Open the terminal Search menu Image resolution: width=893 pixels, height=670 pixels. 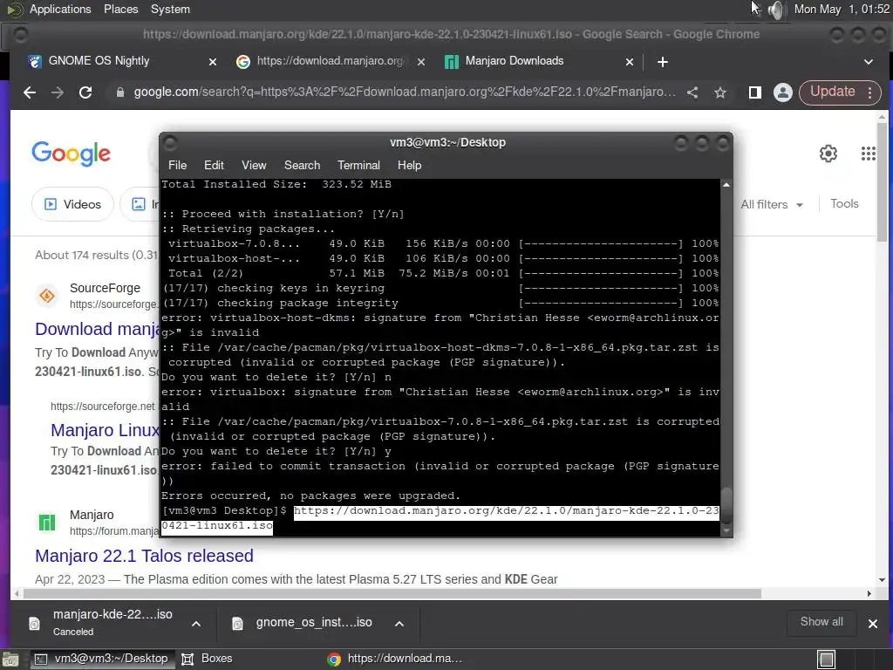pyautogui.click(x=302, y=165)
